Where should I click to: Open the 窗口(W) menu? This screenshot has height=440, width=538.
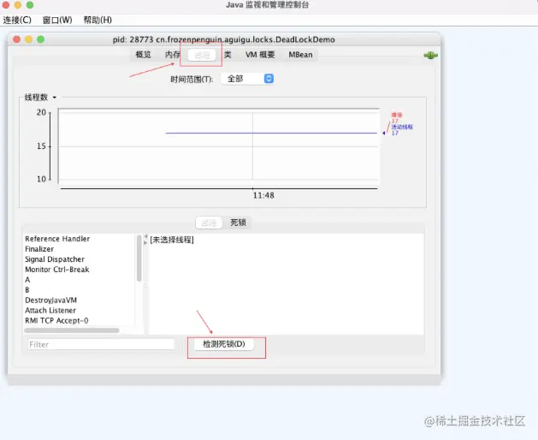[57, 20]
